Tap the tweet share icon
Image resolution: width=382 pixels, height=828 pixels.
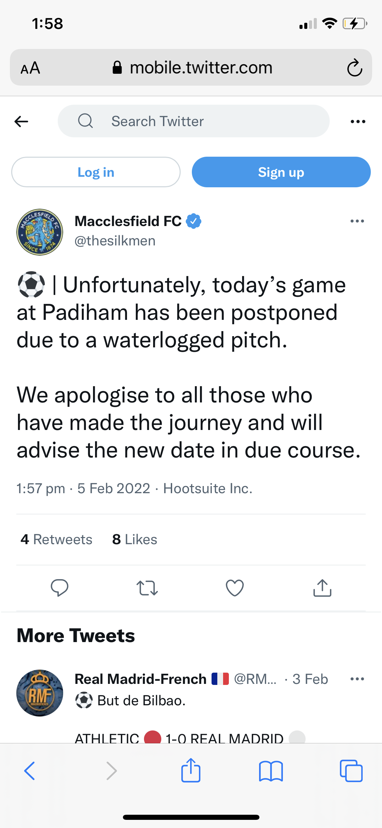click(x=322, y=588)
